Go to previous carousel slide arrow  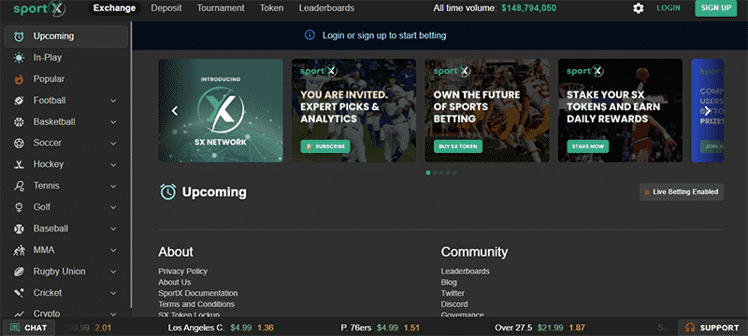[175, 111]
